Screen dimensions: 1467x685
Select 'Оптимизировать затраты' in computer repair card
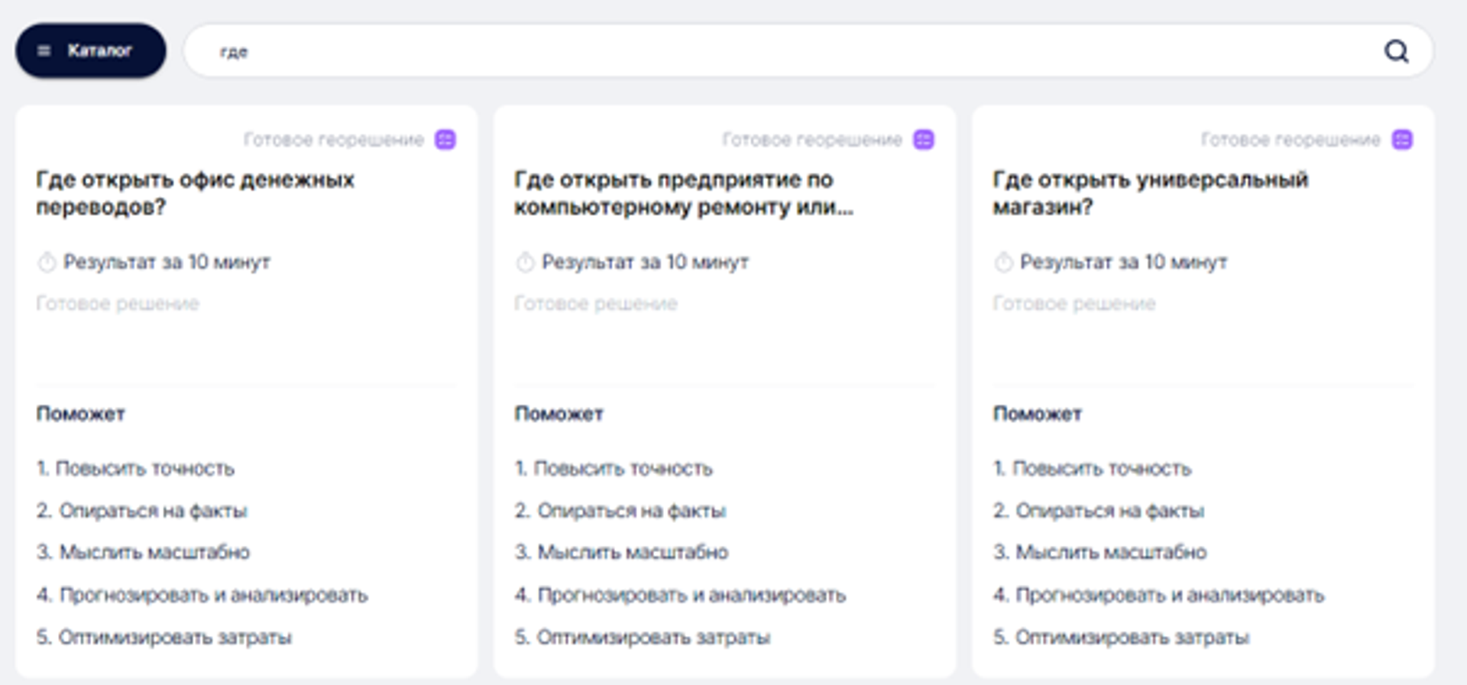653,637
